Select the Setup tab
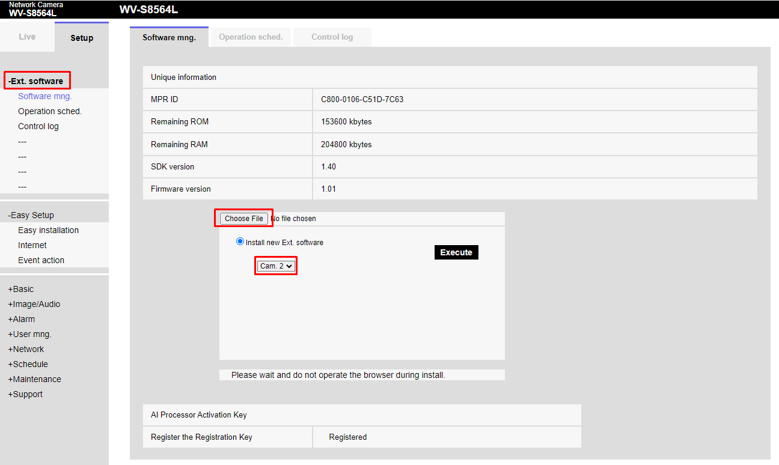 point(82,38)
